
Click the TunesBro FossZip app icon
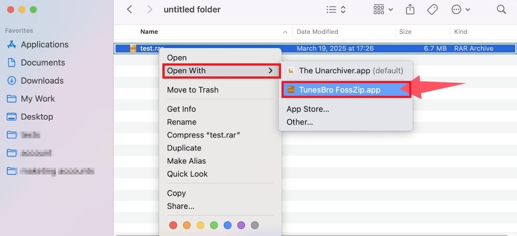[291, 90]
